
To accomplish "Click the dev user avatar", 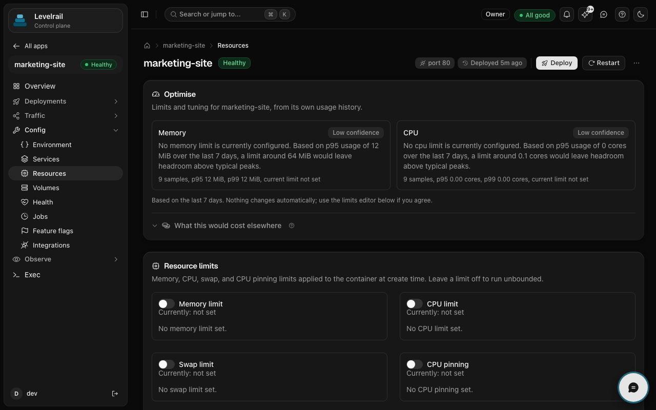I will 16,394.
